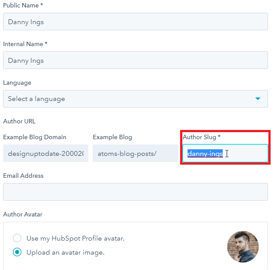
Task: Focus the Internal Name text box
Action: 135,60
